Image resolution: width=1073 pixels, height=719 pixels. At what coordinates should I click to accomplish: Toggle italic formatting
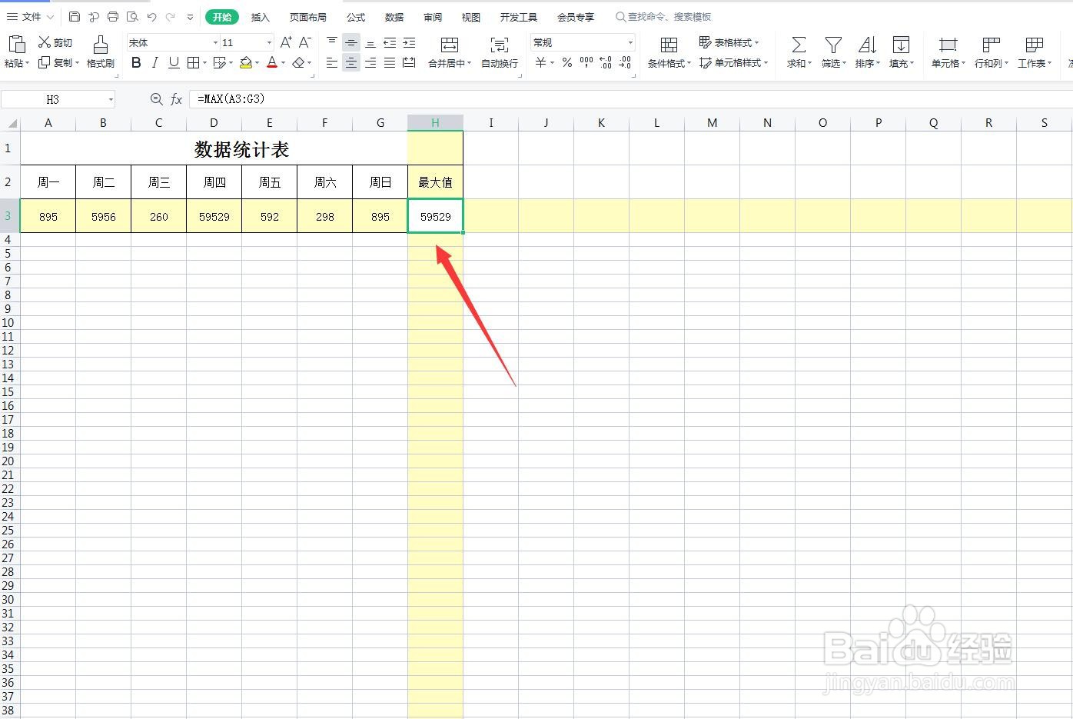(154, 62)
